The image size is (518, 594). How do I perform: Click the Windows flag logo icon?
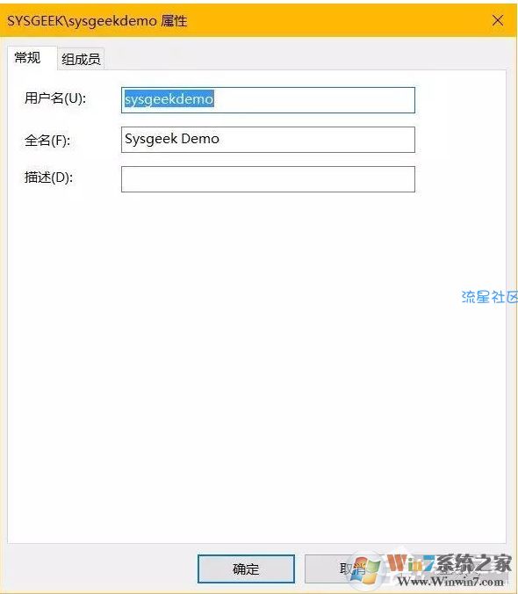365,569
